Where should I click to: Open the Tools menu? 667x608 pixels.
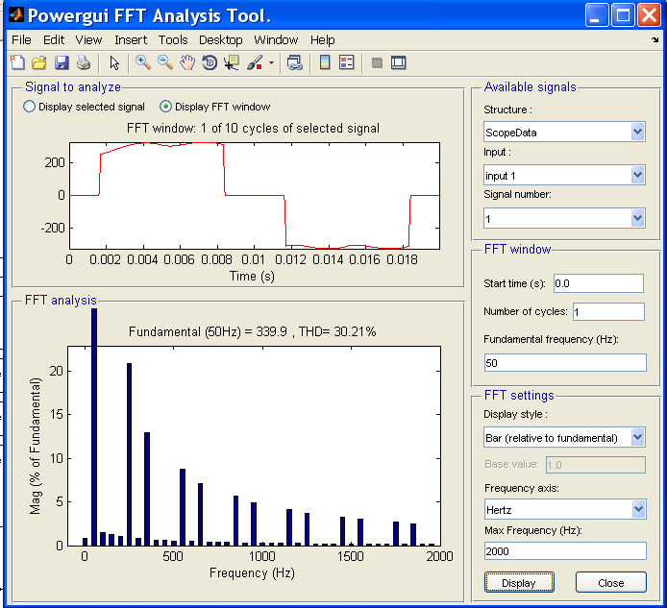[173, 40]
